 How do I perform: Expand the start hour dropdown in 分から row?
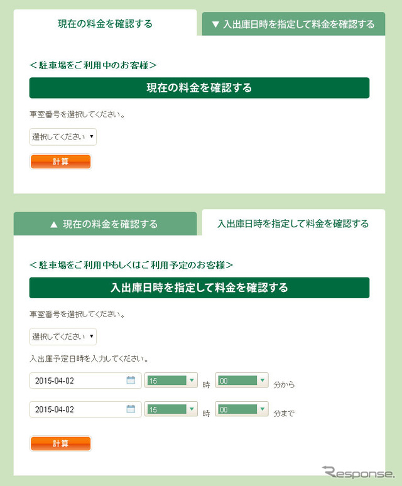coord(171,381)
